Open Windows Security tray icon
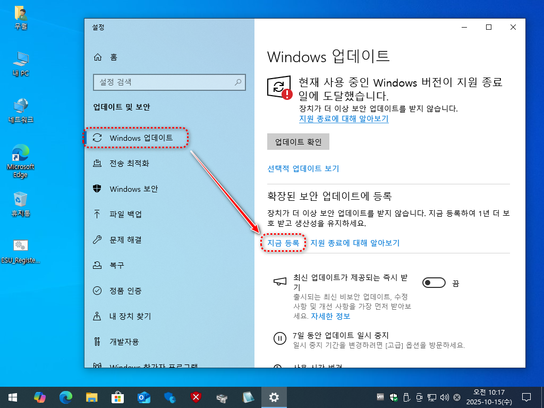The height and width of the screenshot is (408, 544). coord(394,397)
